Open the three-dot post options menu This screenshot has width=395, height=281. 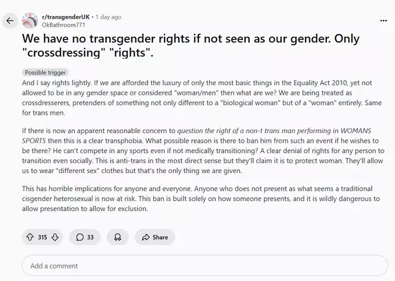click(384, 21)
